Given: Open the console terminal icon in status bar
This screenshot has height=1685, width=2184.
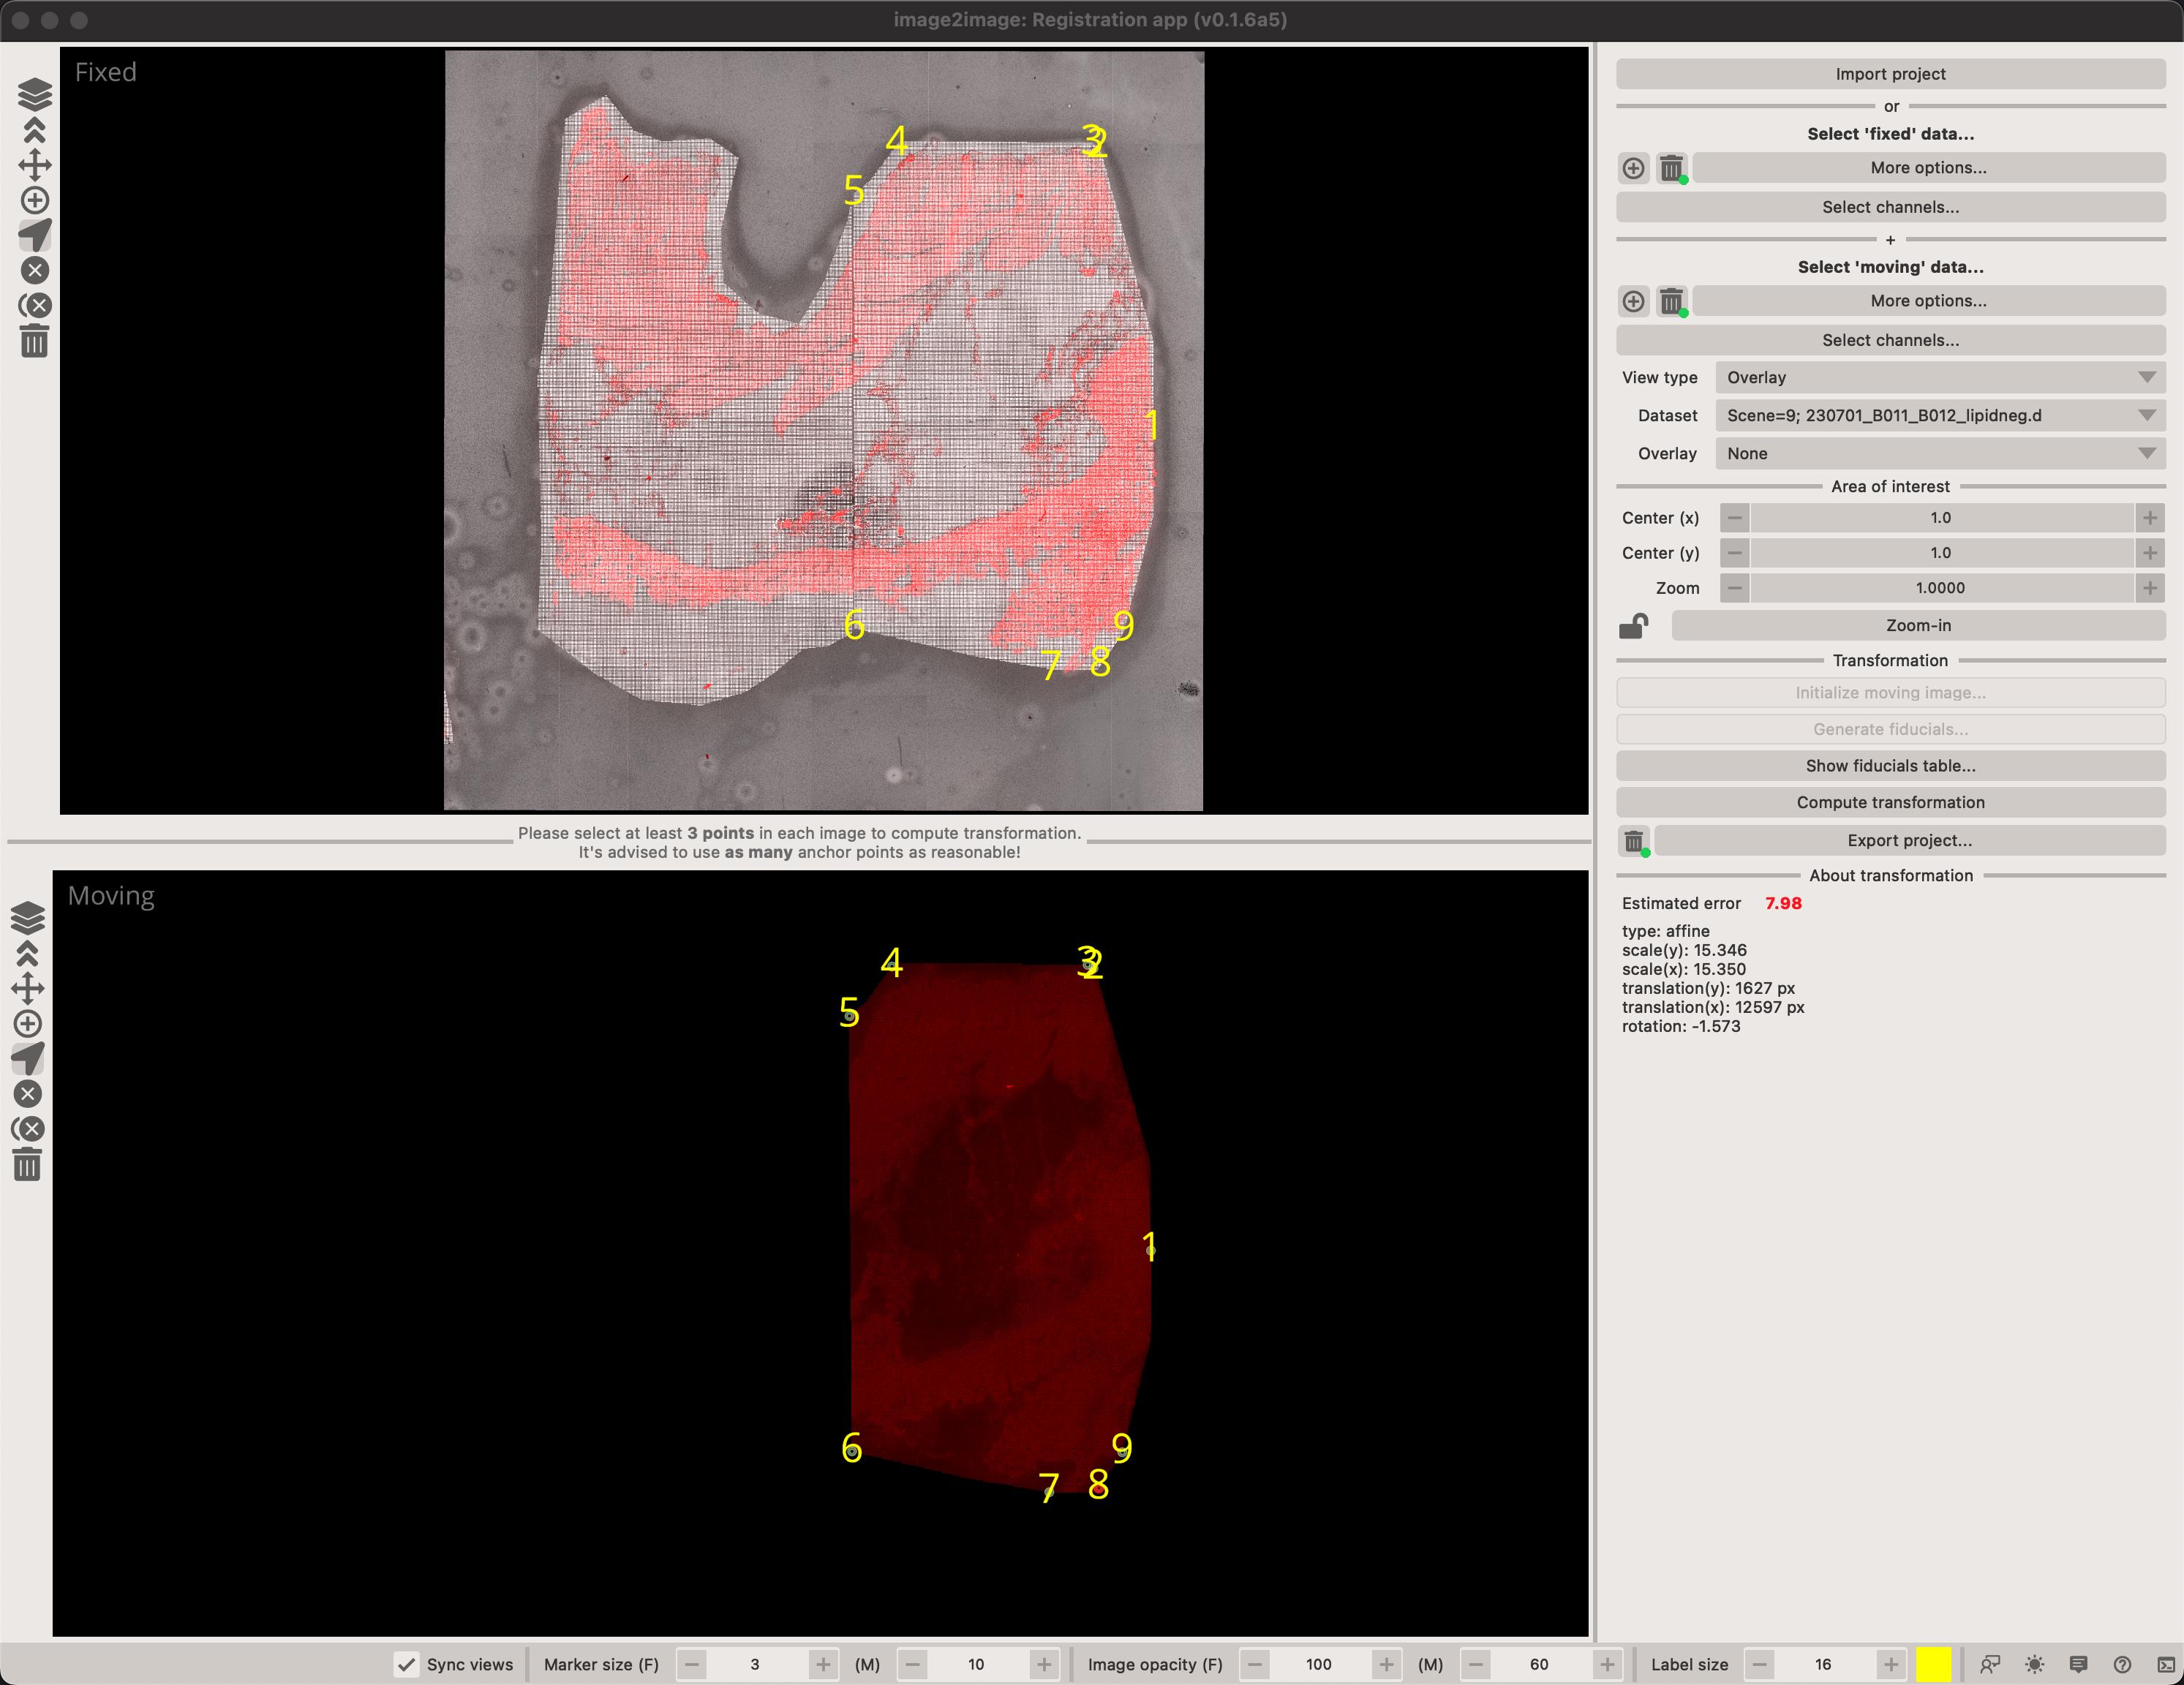Looking at the screenshot, I should pyautogui.click(x=2165, y=1664).
